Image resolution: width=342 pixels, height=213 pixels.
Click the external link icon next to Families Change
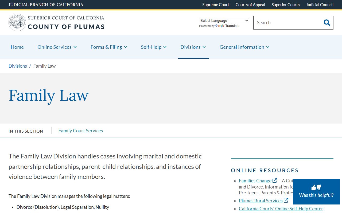(x=275, y=181)
